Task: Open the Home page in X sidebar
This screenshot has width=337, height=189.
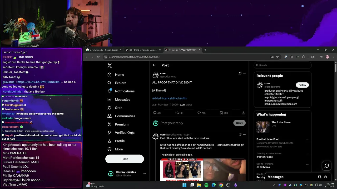Action: pyautogui.click(x=116, y=75)
